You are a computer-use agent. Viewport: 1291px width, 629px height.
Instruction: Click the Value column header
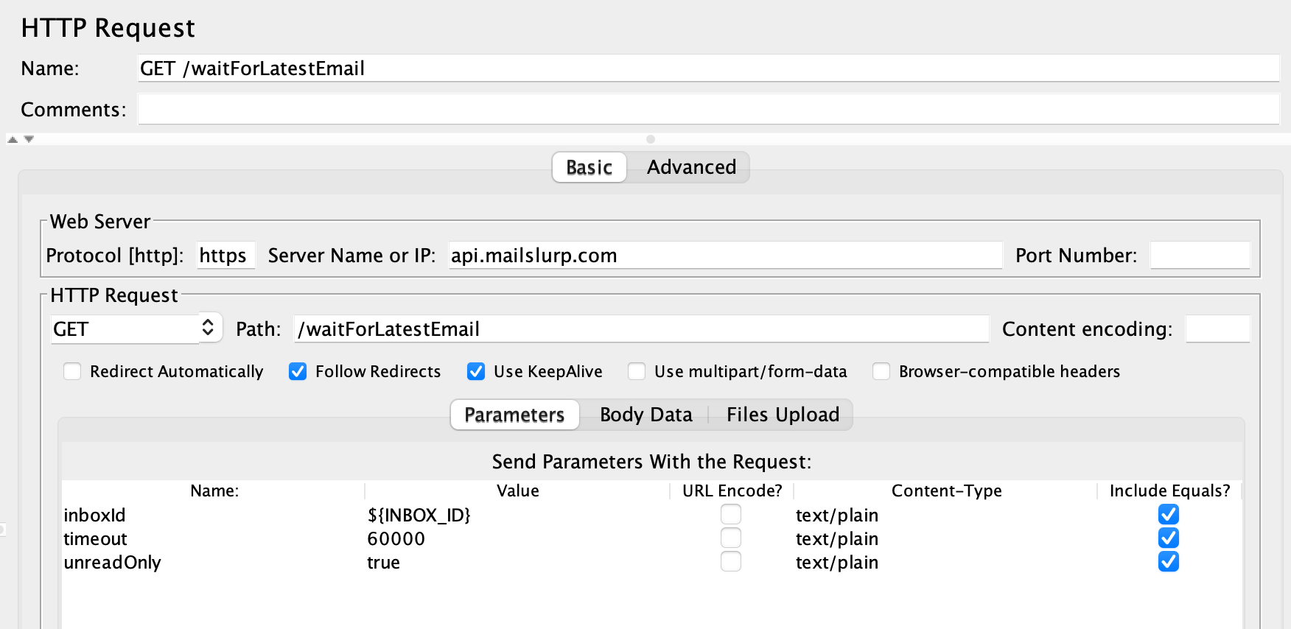pos(517,491)
